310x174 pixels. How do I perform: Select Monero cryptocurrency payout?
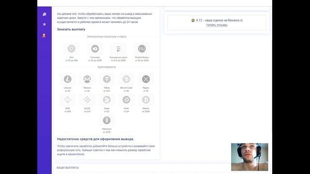[87, 79]
